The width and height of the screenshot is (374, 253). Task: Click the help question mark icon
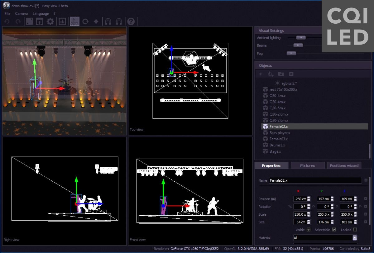[131, 21]
